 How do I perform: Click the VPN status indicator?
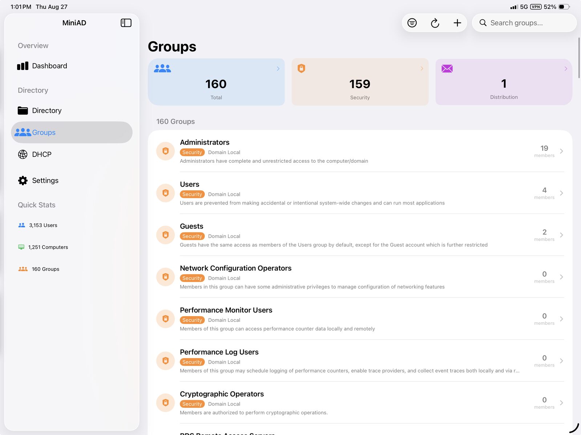click(536, 7)
